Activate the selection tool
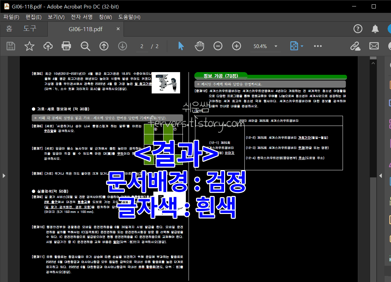 181,46
